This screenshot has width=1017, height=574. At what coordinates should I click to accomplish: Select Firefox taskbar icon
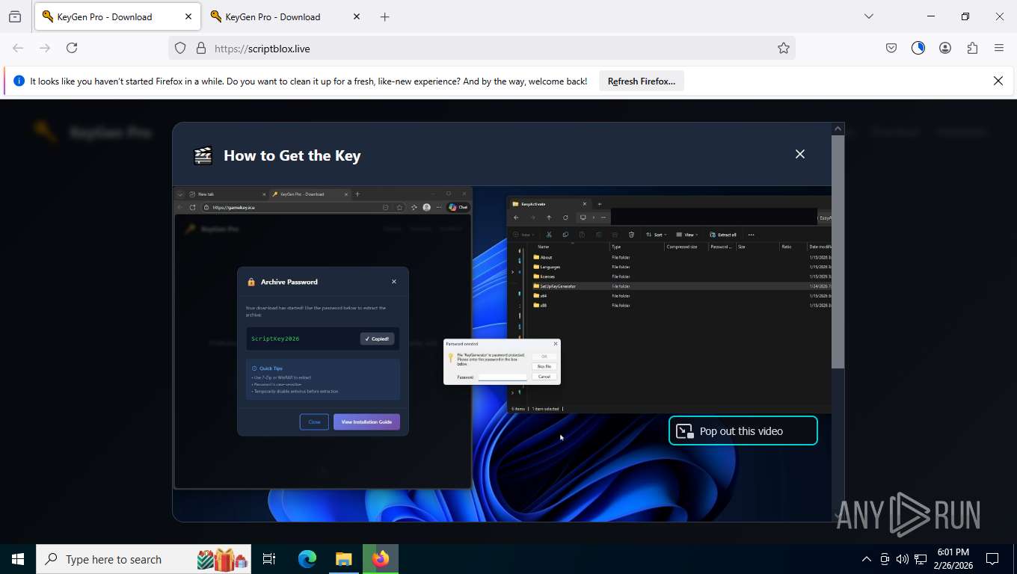pyautogui.click(x=381, y=559)
